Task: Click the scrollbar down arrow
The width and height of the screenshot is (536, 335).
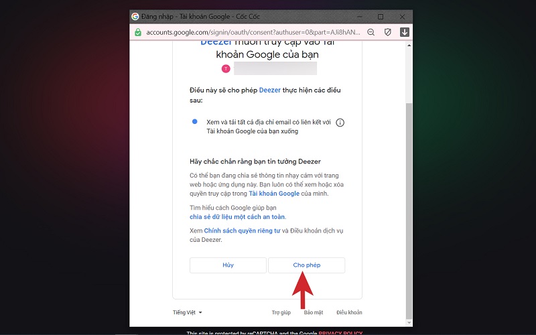Action: click(409, 322)
